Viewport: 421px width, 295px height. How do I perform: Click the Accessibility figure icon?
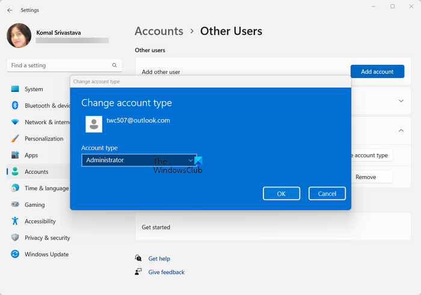tap(15, 221)
